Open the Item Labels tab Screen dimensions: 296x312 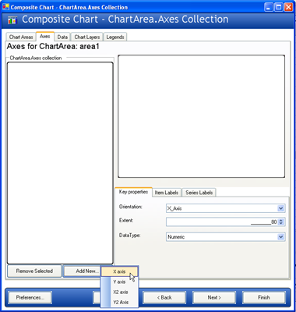167,193
